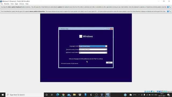Open File Explorer from taskbar
Viewport: 172px width, 97px height.
pyautogui.click(x=74, y=95)
